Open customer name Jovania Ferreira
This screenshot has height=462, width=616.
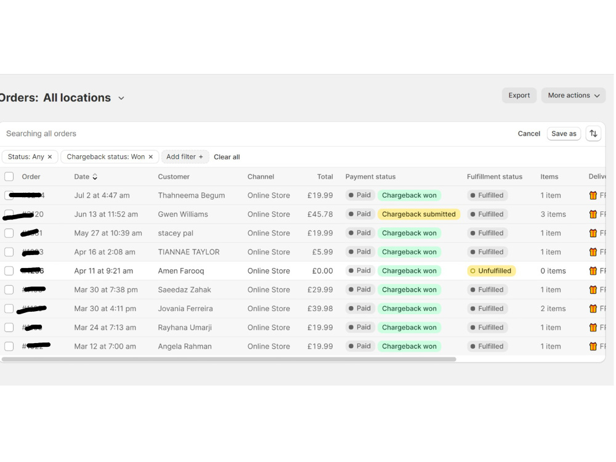pyautogui.click(x=185, y=309)
